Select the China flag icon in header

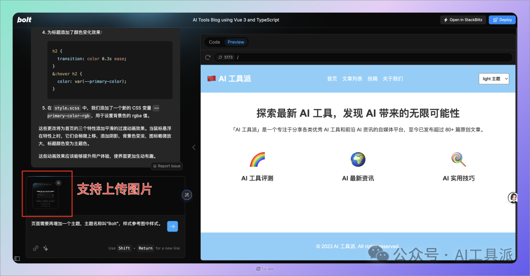pyautogui.click(x=212, y=78)
